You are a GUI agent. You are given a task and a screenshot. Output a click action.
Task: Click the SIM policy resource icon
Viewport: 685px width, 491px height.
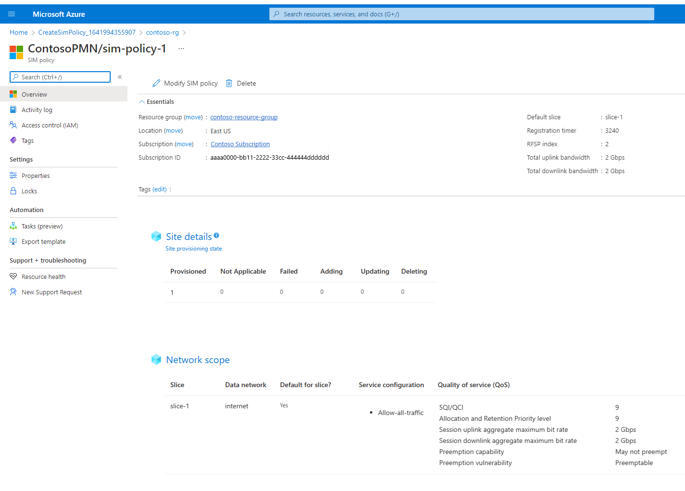coord(16,52)
